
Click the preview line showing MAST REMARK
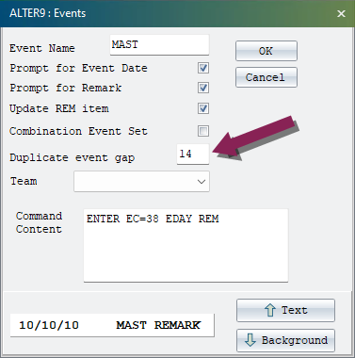coord(112,325)
